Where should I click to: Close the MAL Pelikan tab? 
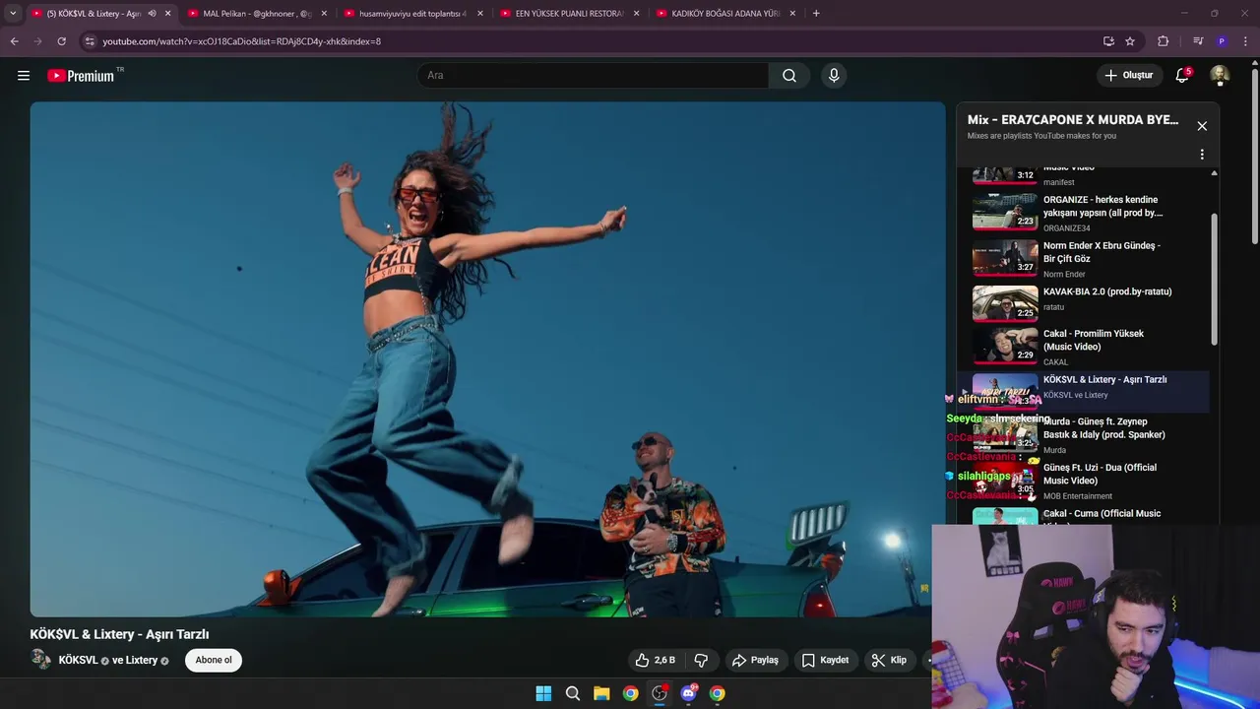tap(324, 14)
